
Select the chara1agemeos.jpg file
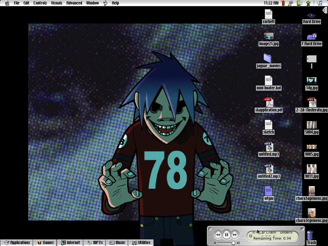coord(312,191)
